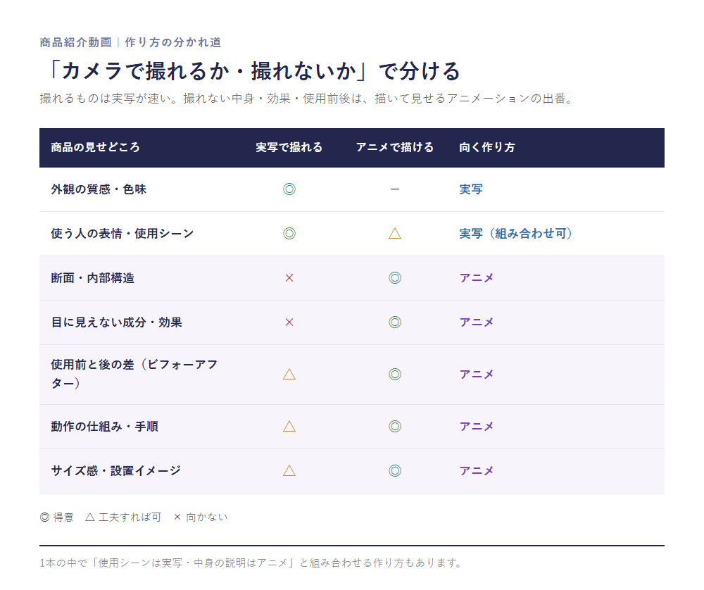Screen dimensions: 704x590
Task: Select the 外観の質感・色味 row label
Action: click(x=99, y=189)
